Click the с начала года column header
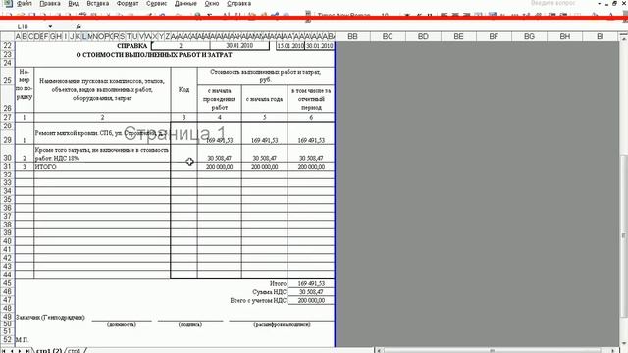 pyautogui.click(x=264, y=99)
